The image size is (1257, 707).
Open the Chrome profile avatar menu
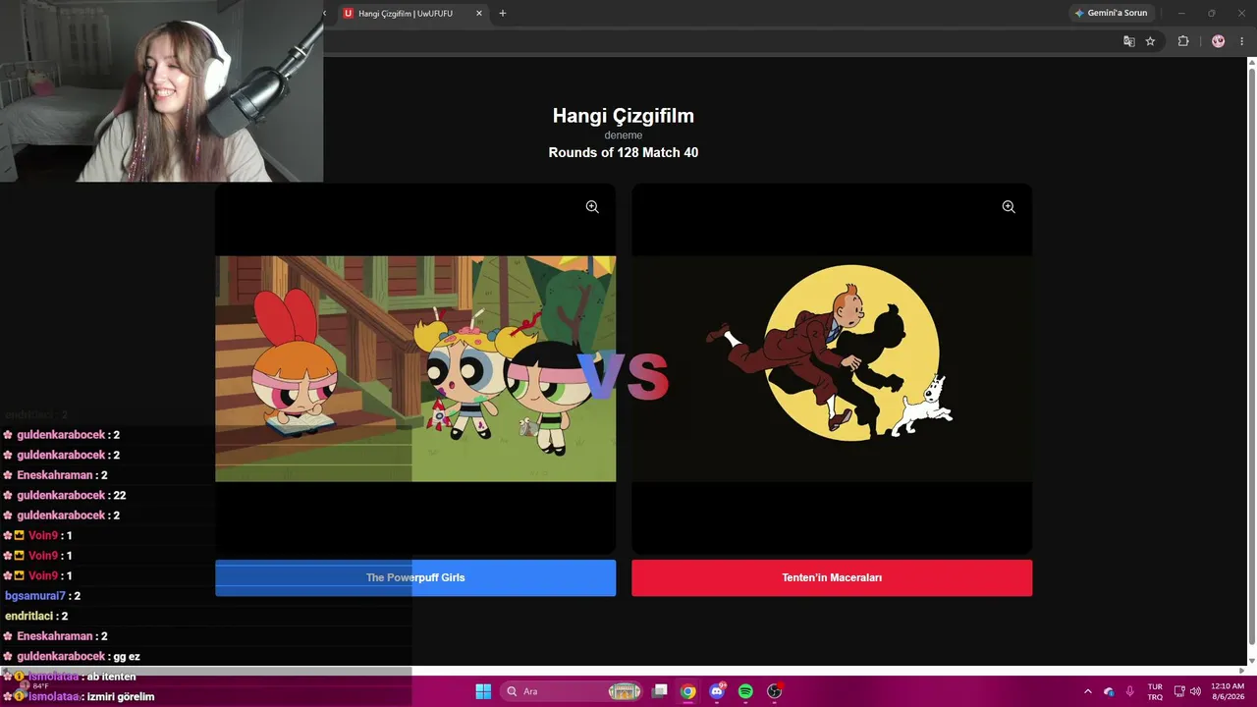pos(1219,41)
